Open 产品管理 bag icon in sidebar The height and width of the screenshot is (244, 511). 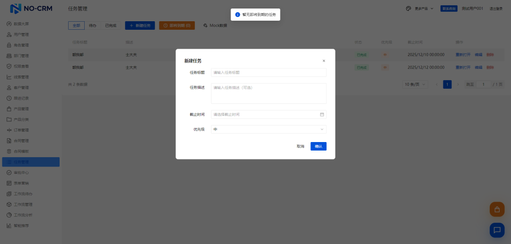point(9,109)
